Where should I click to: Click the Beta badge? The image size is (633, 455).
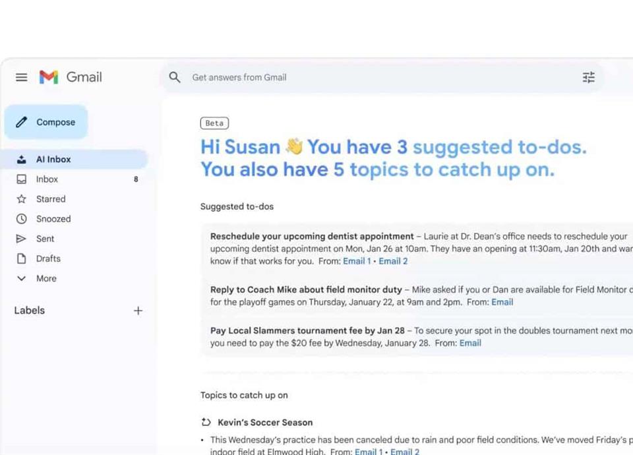tap(214, 123)
